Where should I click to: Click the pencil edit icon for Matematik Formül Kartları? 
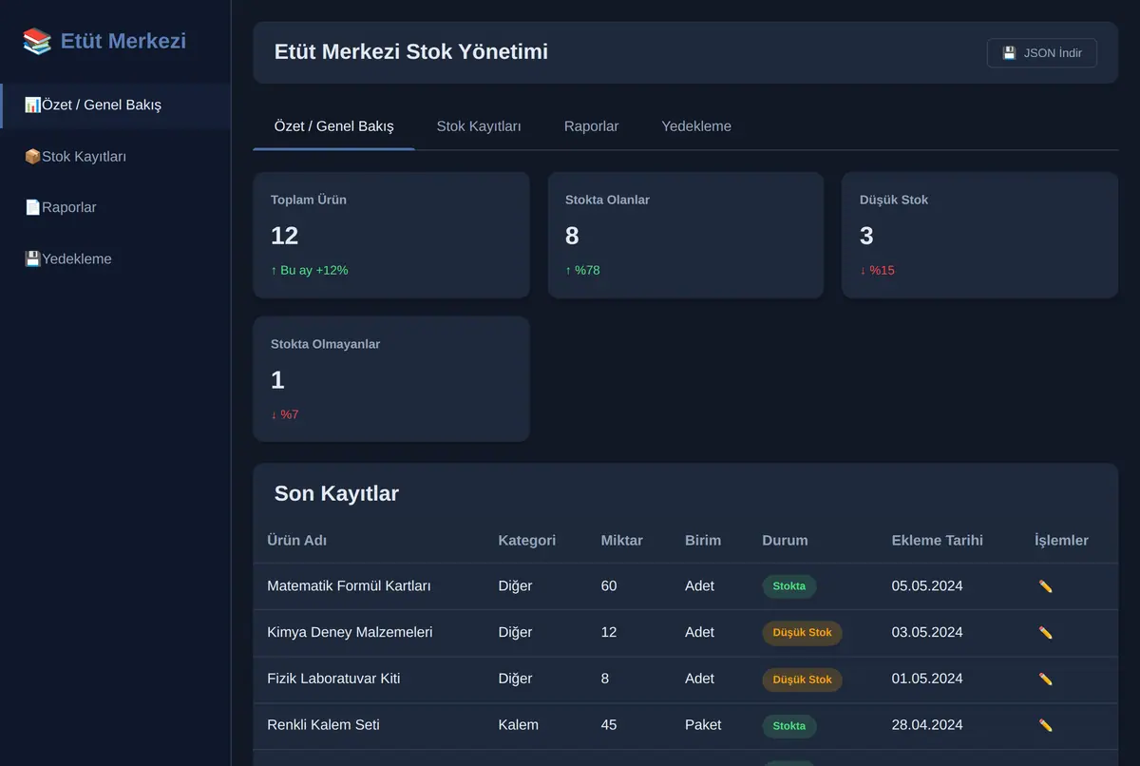1045,586
